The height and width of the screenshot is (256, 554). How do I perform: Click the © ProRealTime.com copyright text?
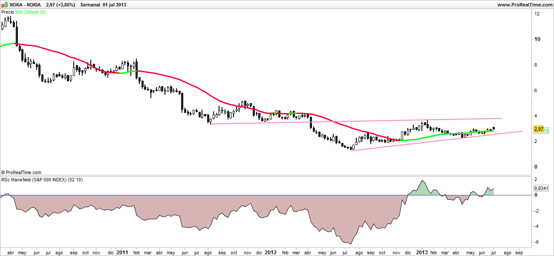pyautogui.click(x=21, y=172)
